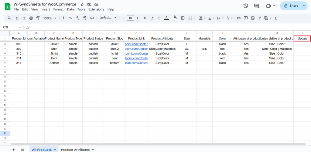Open the Data menu
The height and width of the screenshot is (152, 311).
point(70,9)
